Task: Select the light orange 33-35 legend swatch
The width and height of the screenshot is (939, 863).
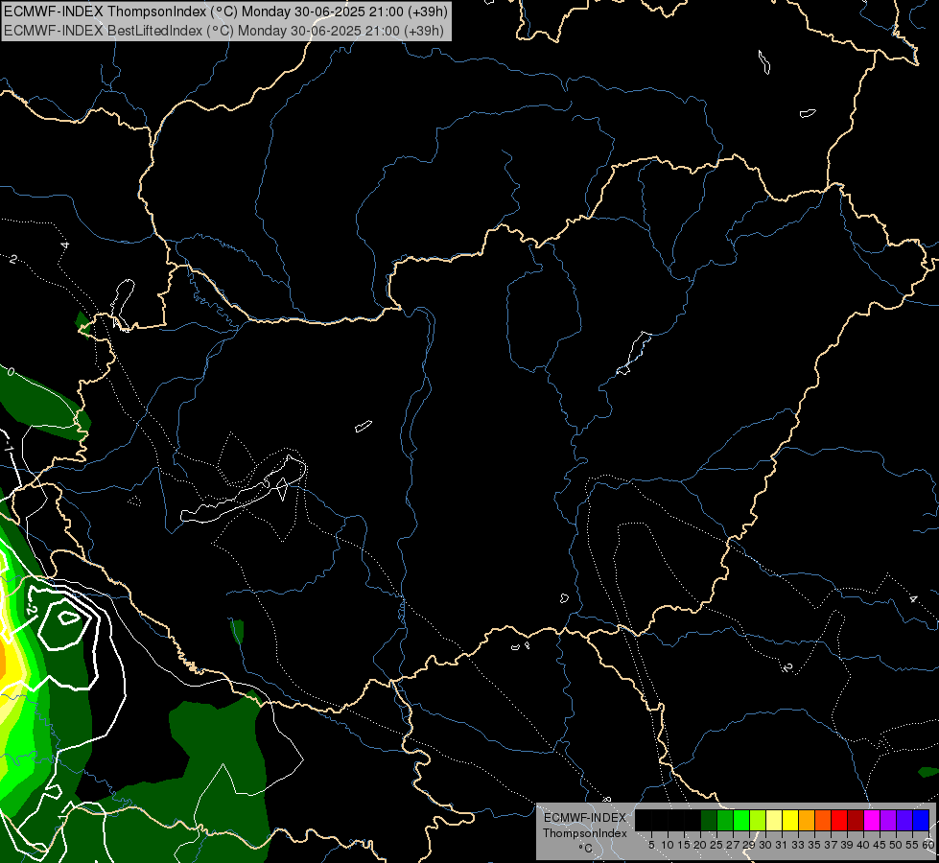Action: click(x=807, y=820)
